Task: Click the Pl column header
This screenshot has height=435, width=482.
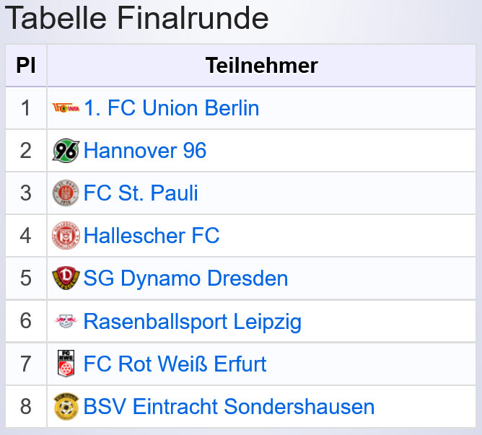Action: pyautogui.click(x=26, y=66)
